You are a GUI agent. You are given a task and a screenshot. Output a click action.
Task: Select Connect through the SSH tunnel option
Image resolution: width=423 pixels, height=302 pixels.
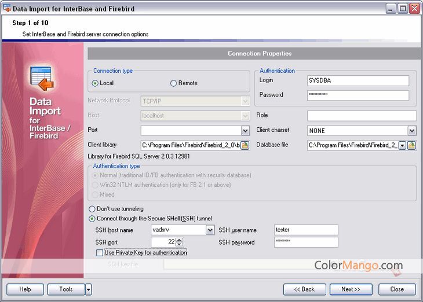click(92, 219)
